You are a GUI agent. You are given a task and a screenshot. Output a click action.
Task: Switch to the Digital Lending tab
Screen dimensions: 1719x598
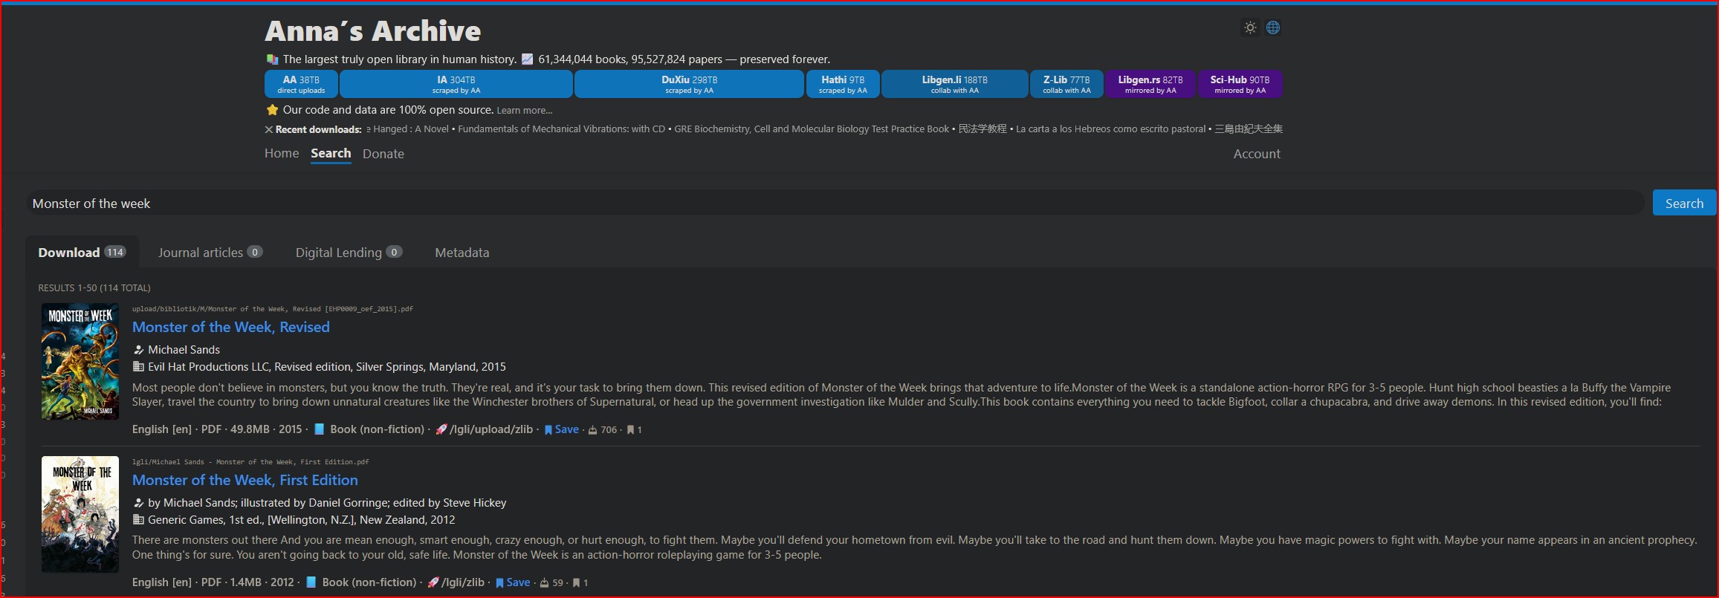(x=349, y=253)
